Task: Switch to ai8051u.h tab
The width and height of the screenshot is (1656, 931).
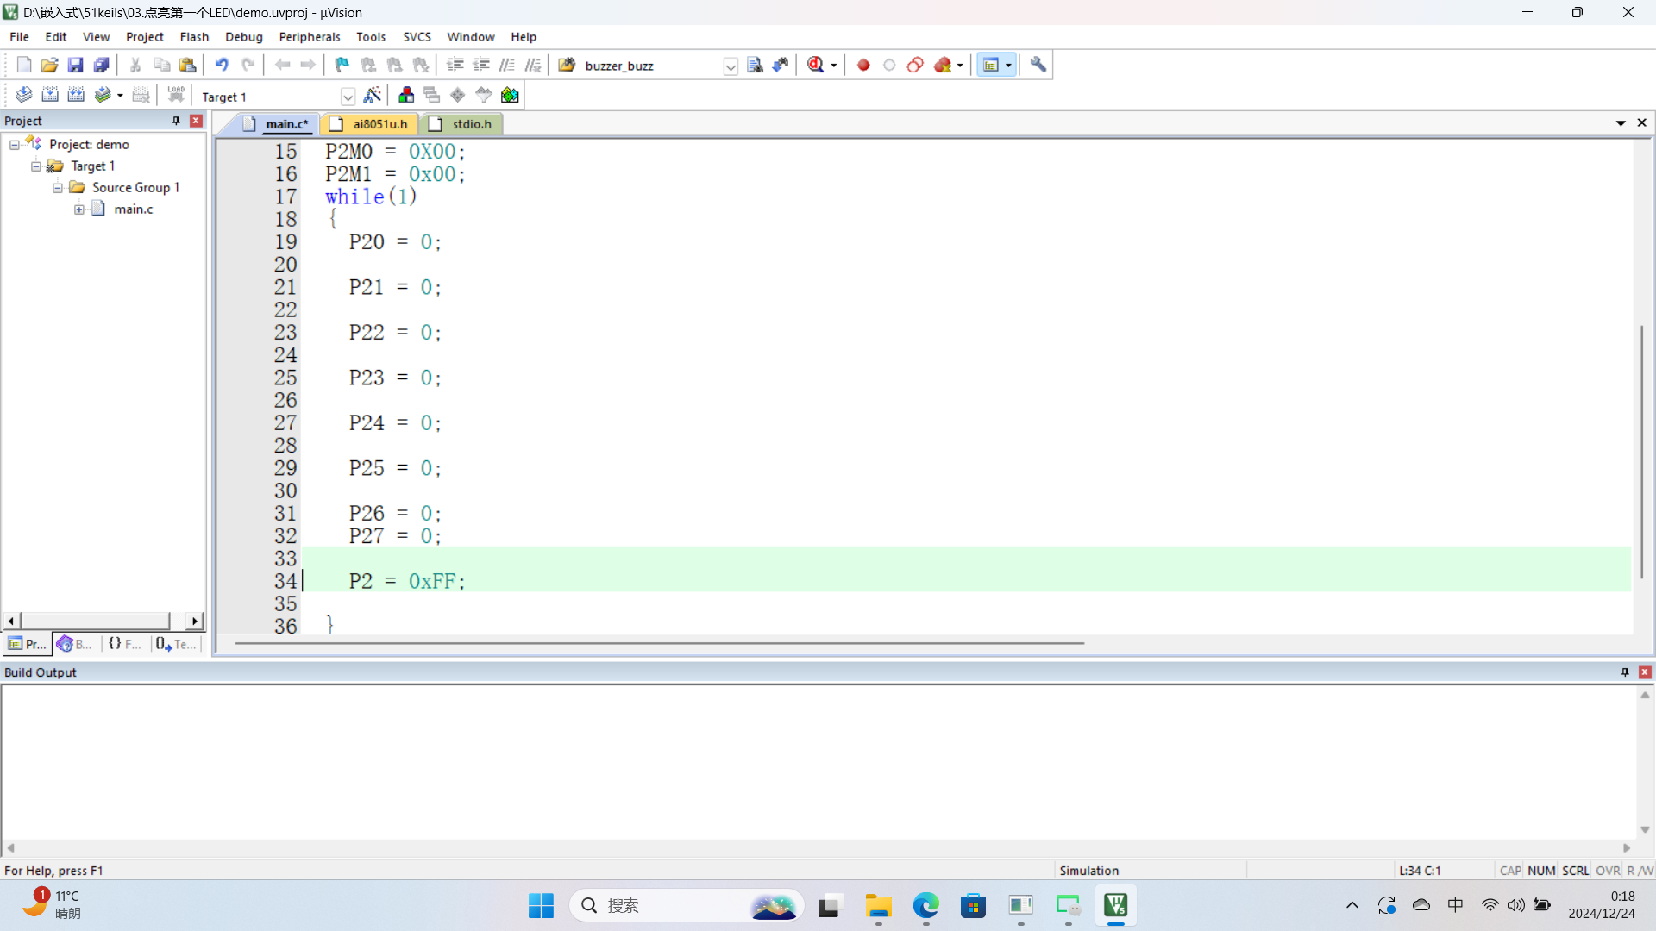Action: coord(371,124)
